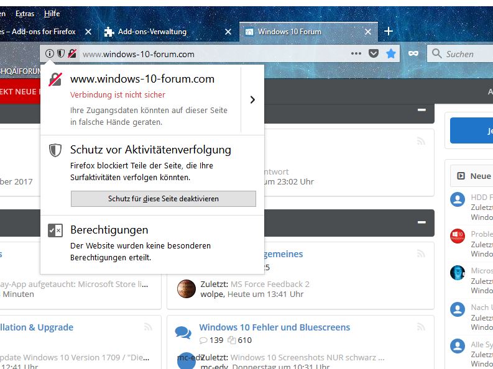Toggle the blue bookmark star
Screen dimensions: 493x369
click(x=391, y=53)
